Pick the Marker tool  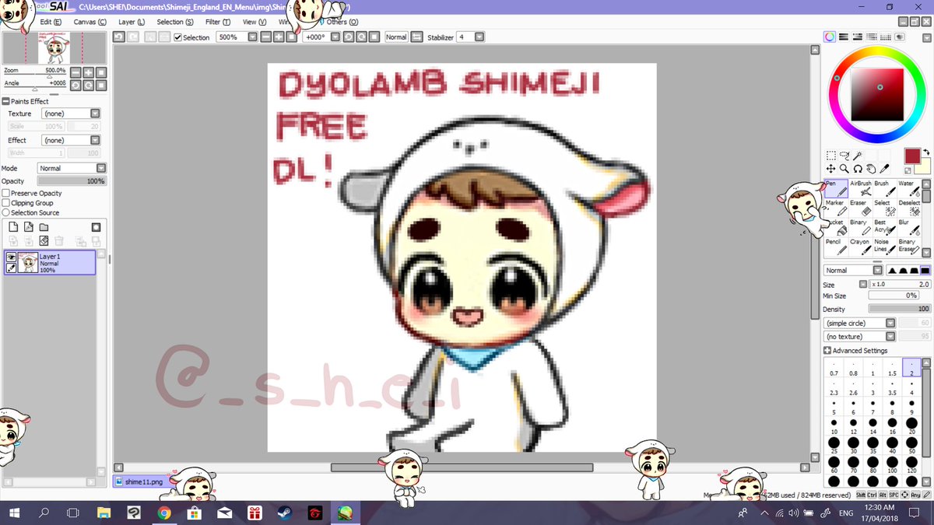(x=836, y=207)
